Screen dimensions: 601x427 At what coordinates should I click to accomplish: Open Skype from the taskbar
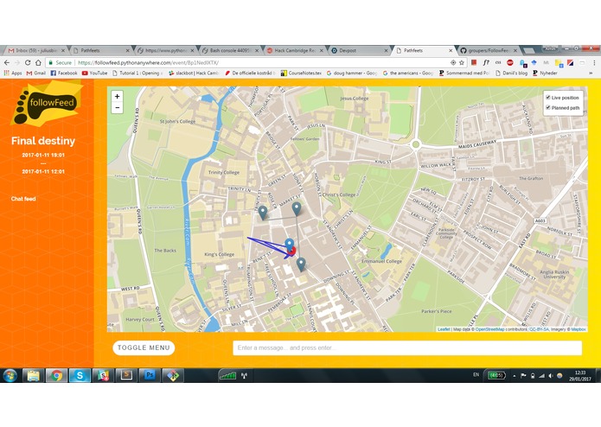point(80,376)
